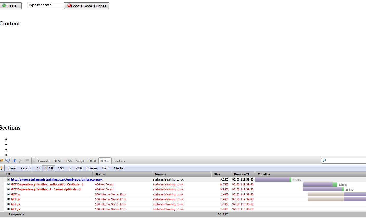Filter requests by XHR type
This screenshot has height=218, width=366.
79,168
